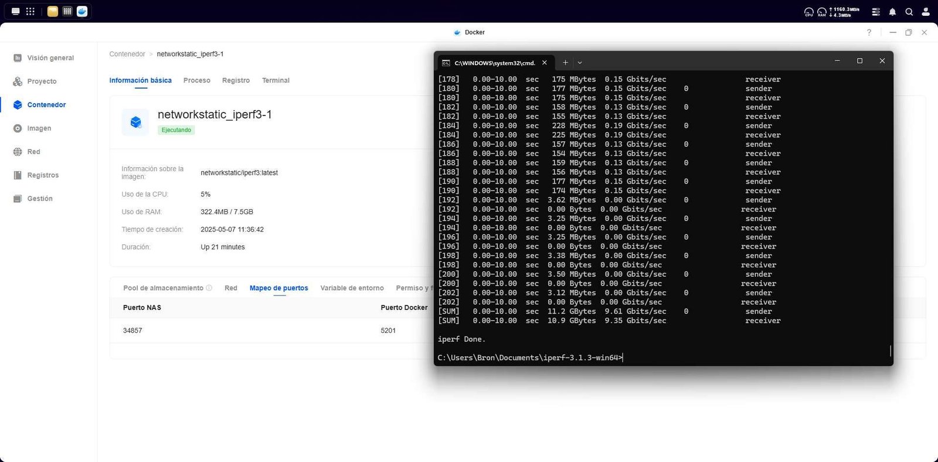Select Contenedor in sidebar

click(46, 105)
